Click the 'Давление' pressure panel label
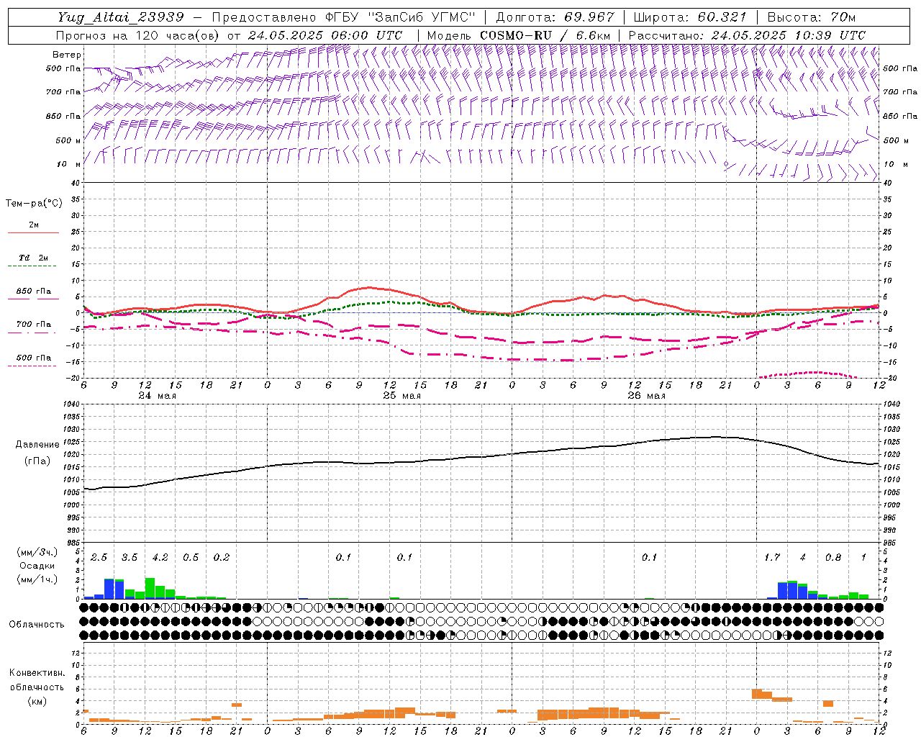The width and height of the screenshot is (921, 737). (38, 445)
